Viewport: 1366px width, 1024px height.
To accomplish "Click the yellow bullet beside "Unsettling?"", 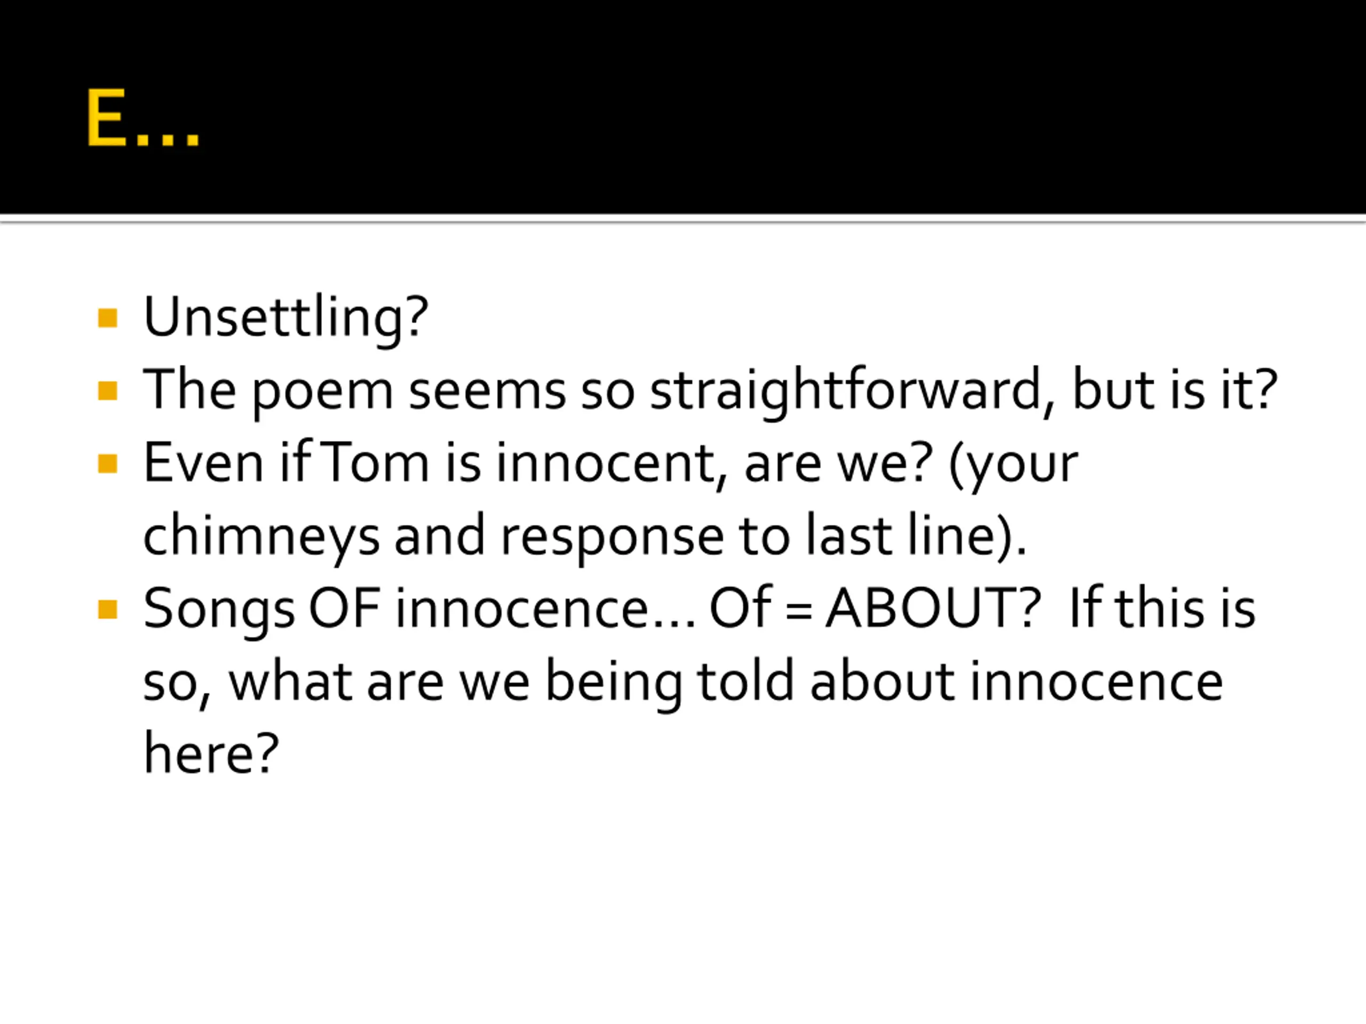I will click(107, 318).
